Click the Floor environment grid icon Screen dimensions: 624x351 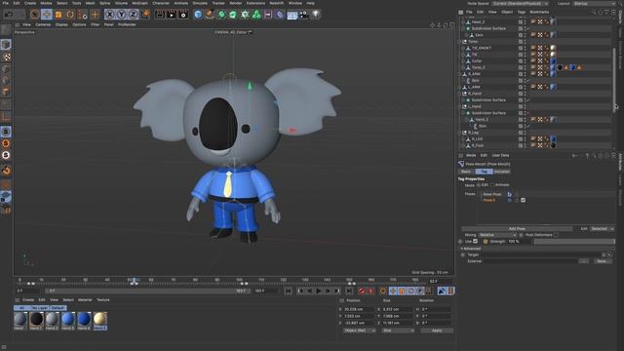[x=292, y=16]
